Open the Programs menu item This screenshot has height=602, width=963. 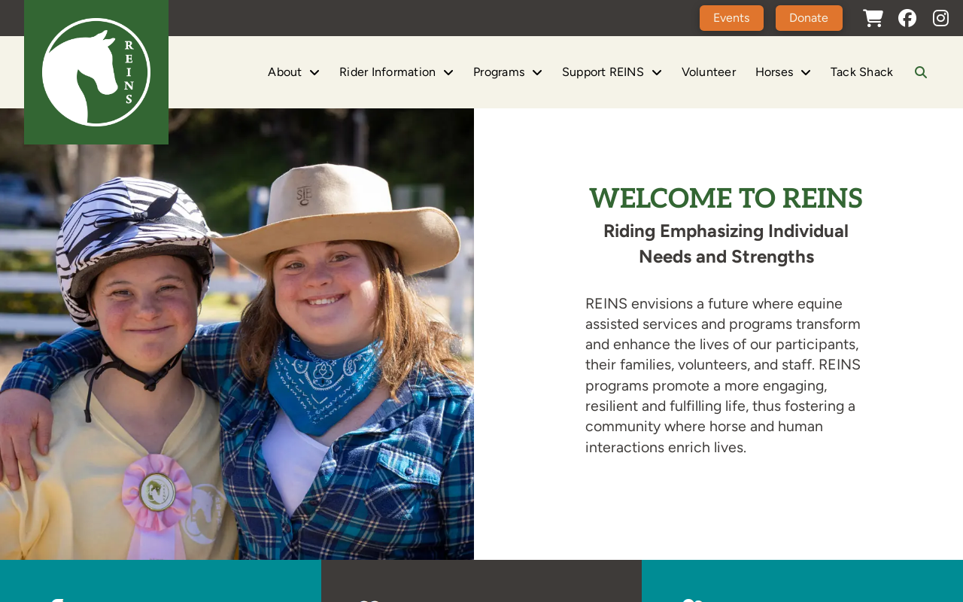(499, 72)
